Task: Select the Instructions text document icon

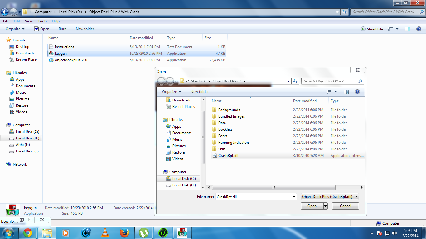Action: pos(51,47)
